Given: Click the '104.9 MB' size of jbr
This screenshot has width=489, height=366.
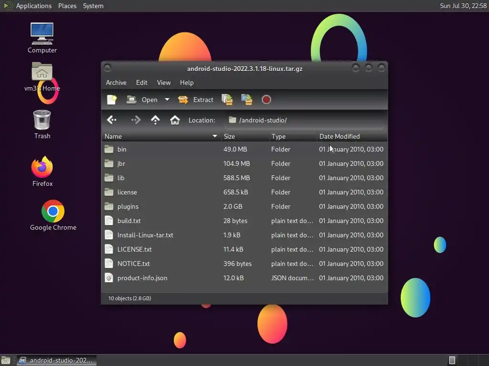Looking at the screenshot, I should 236,163.
